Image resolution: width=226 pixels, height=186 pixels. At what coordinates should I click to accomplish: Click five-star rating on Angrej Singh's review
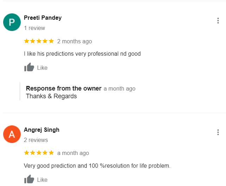point(39,153)
